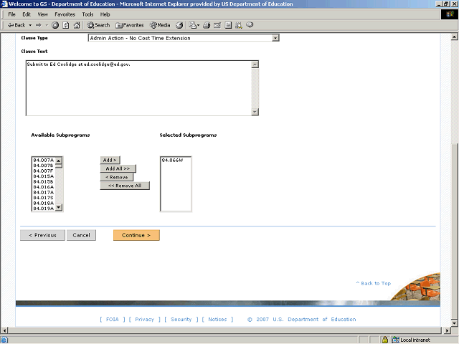
Task: Click the Forward arrow icon
Action: pyautogui.click(x=38, y=25)
